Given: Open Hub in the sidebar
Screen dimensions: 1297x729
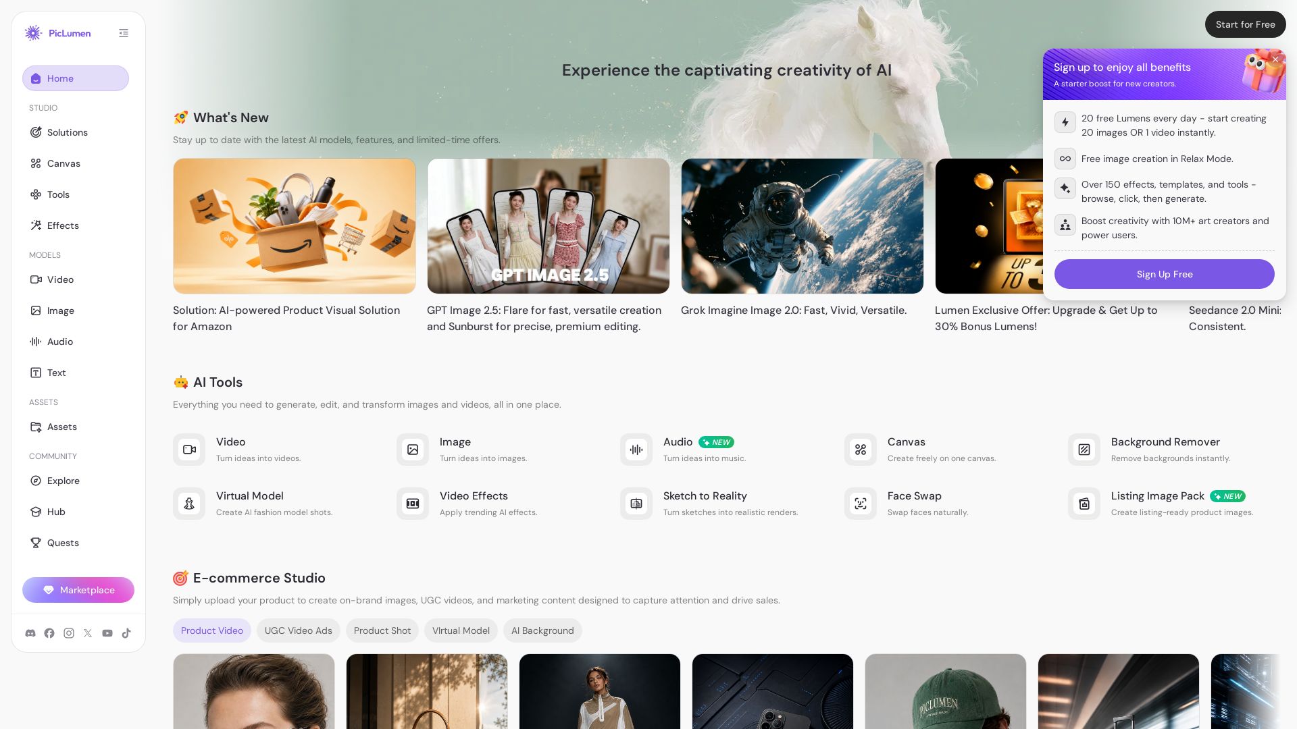Looking at the screenshot, I should 76,512.
